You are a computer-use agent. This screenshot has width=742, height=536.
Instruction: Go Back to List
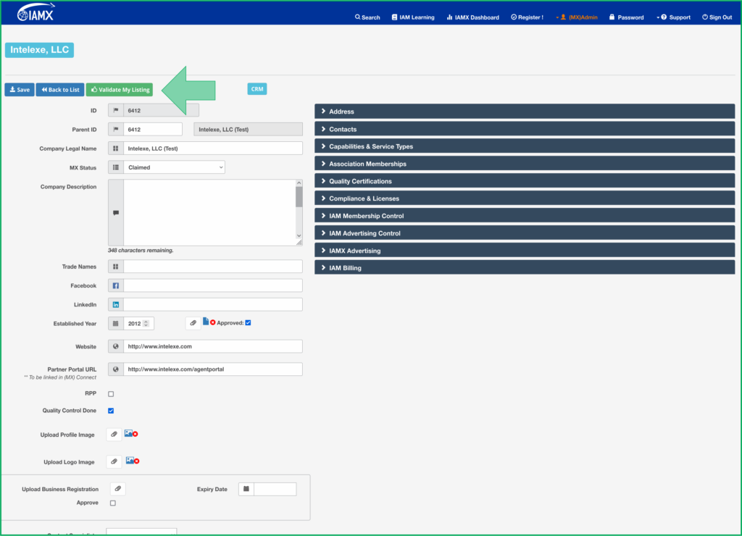click(x=60, y=89)
